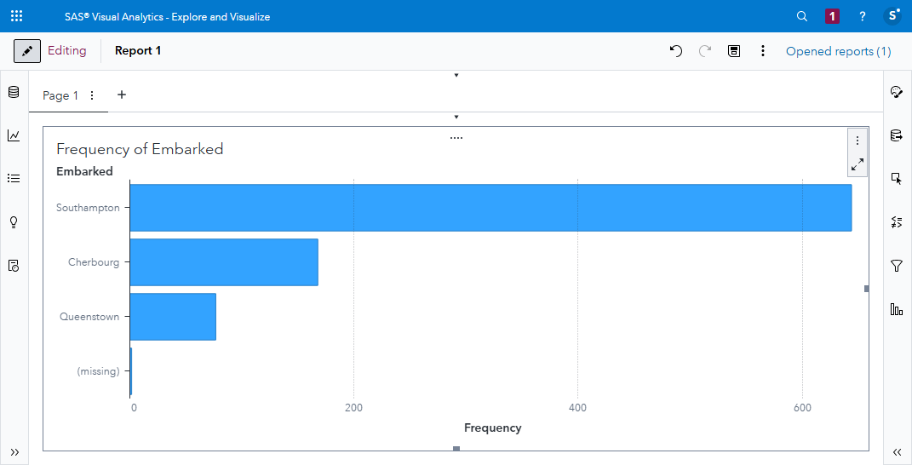Collapse the right pane double chevron

(x=897, y=452)
